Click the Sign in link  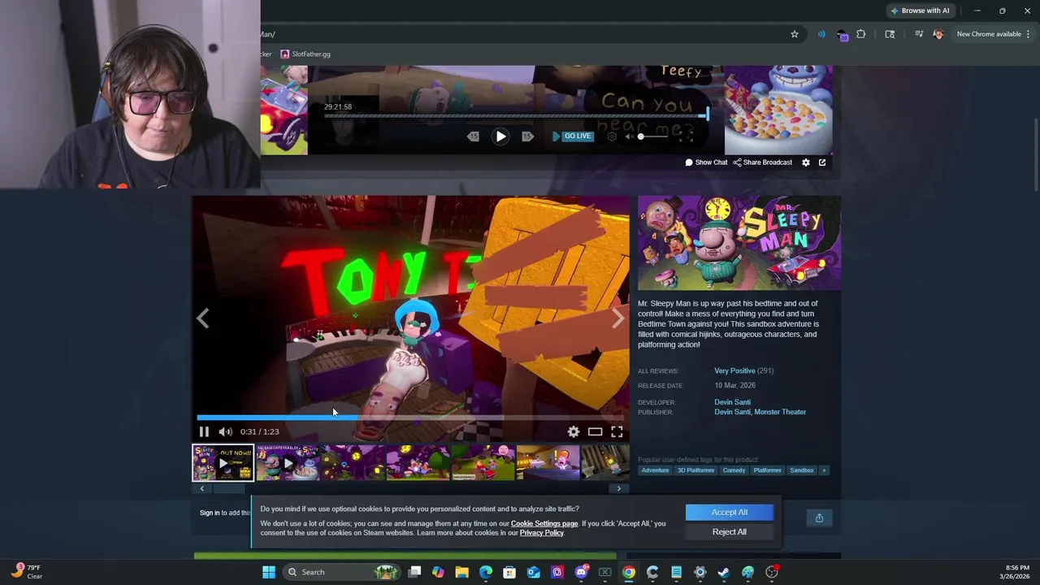coord(210,513)
